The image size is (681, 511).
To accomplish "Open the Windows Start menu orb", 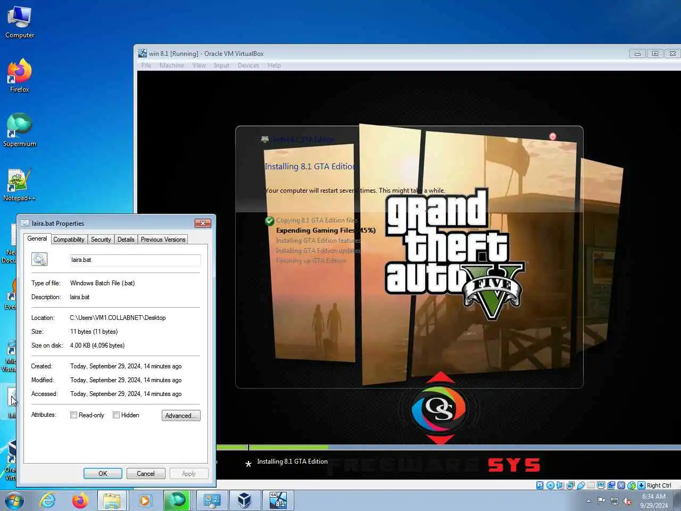I will click(14, 500).
